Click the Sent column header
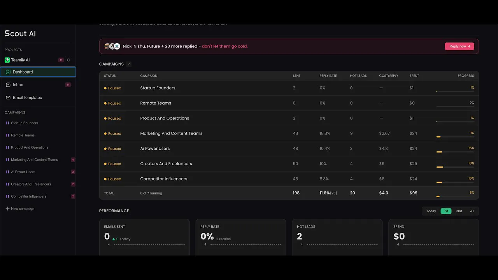This screenshot has width=498, height=280. tap(296, 76)
